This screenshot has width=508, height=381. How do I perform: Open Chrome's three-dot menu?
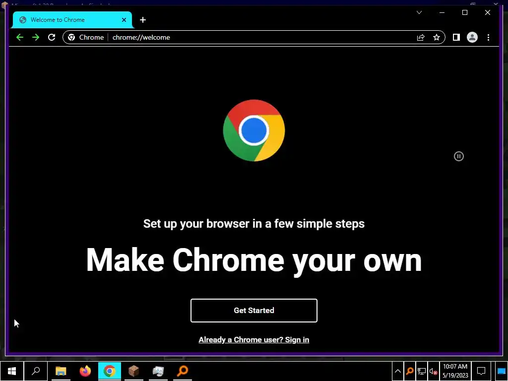coord(488,37)
